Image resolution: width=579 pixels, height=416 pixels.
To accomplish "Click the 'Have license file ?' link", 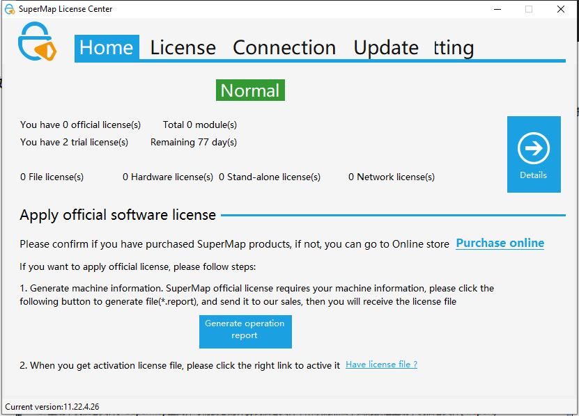I will (x=381, y=365).
